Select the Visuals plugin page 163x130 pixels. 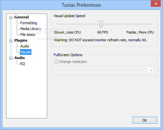pos(26,52)
